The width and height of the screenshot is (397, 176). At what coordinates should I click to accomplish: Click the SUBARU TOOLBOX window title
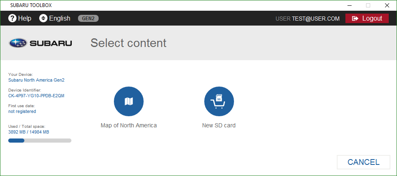31,5
